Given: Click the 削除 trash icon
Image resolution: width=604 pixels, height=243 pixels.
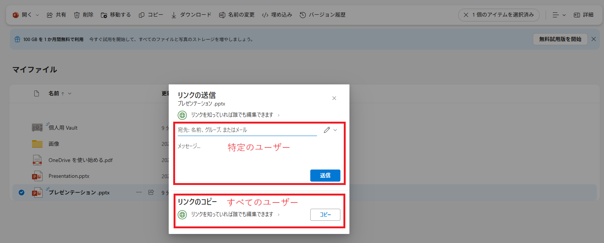Looking at the screenshot, I should pos(77,15).
